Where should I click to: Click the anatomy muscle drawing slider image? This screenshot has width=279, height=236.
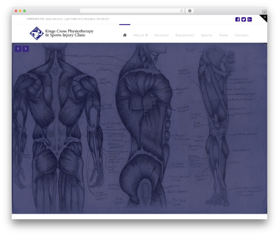(x=139, y=128)
